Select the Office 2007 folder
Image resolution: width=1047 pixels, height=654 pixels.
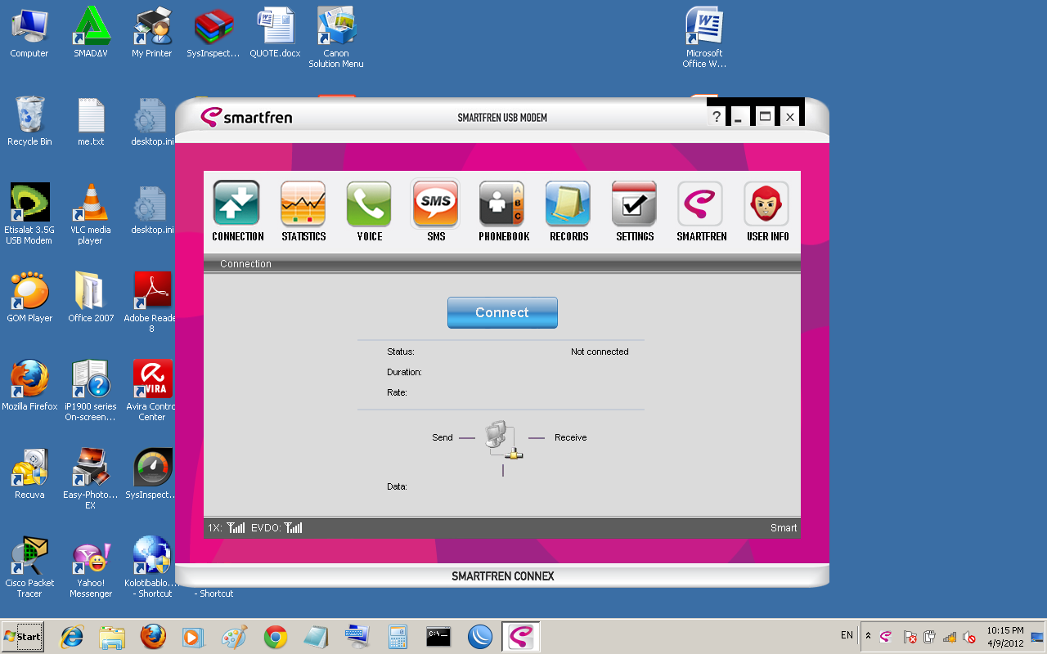[x=91, y=298]
